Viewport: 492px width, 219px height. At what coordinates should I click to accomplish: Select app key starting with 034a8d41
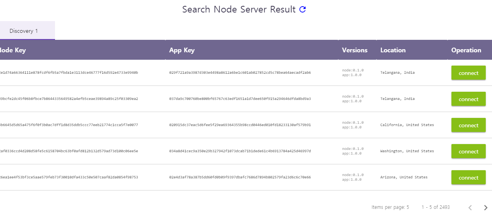[x=240, y=151]
